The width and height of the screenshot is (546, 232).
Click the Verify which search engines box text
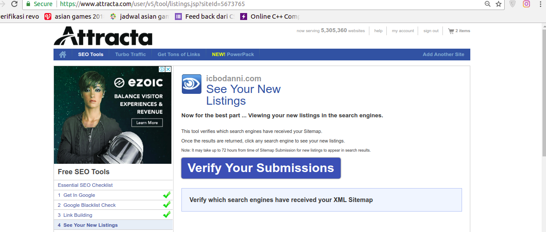pos(281,200)
